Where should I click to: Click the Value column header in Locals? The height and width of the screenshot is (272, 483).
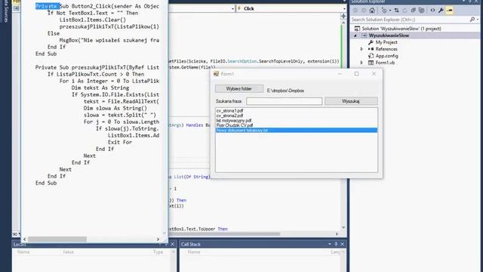point(68,252)
